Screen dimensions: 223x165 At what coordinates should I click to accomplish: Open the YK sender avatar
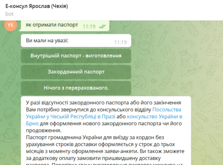coord(11,25)
